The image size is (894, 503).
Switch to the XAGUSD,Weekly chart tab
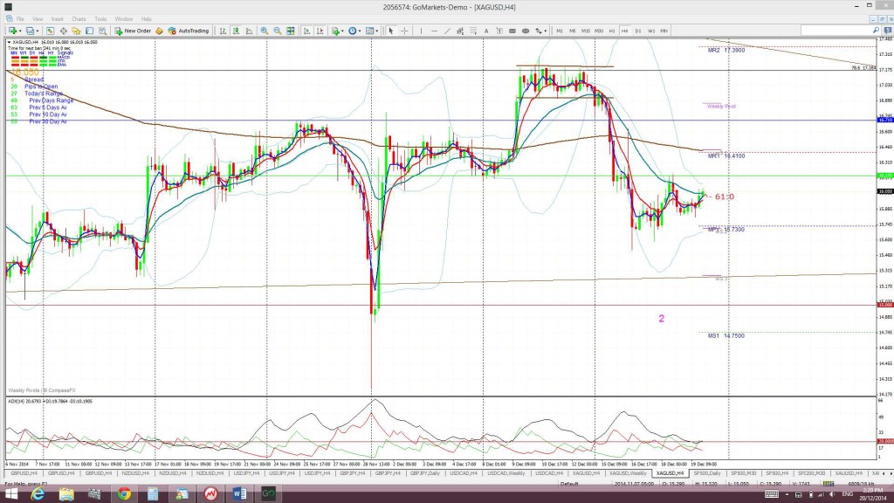[x=628, y=473]
